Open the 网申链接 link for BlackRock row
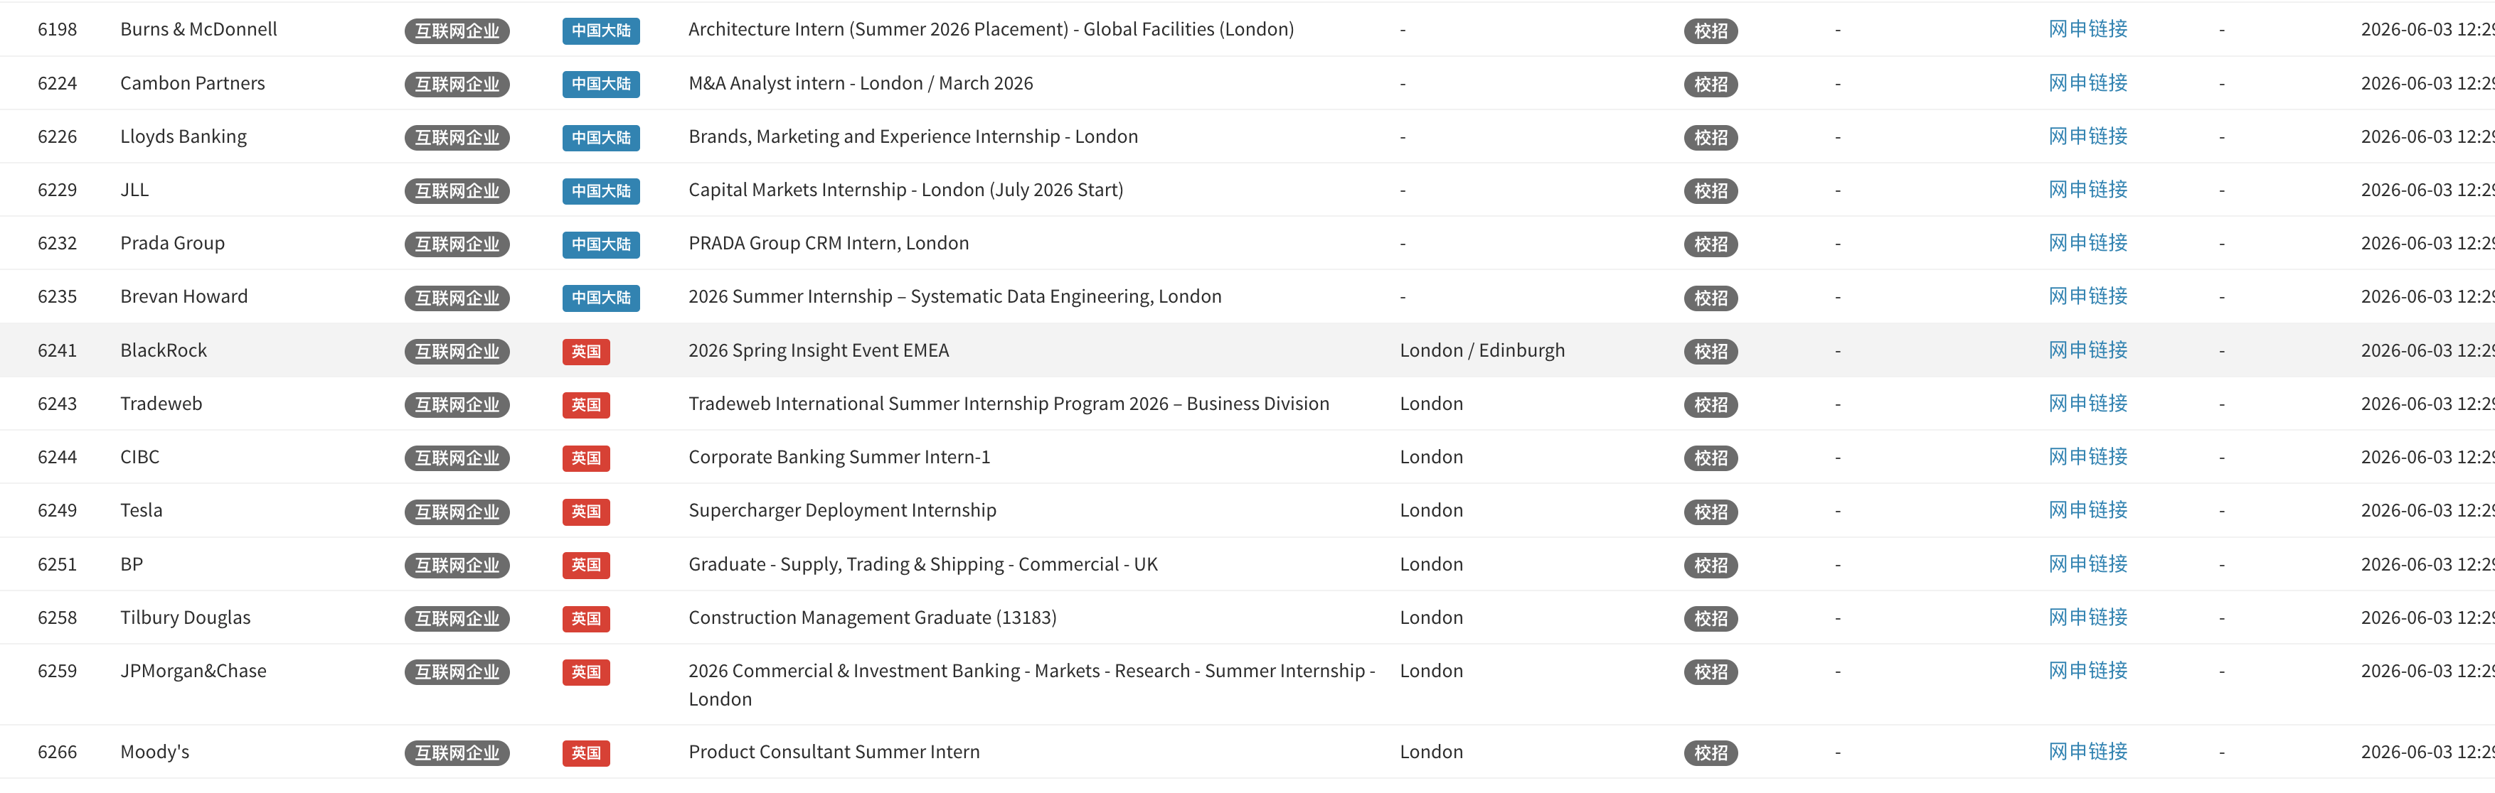This screenshot has height=793, width=2495. 2087,351
